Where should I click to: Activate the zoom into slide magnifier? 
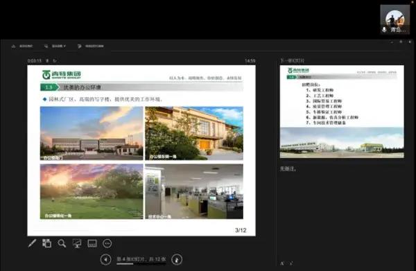click(62, 243)
